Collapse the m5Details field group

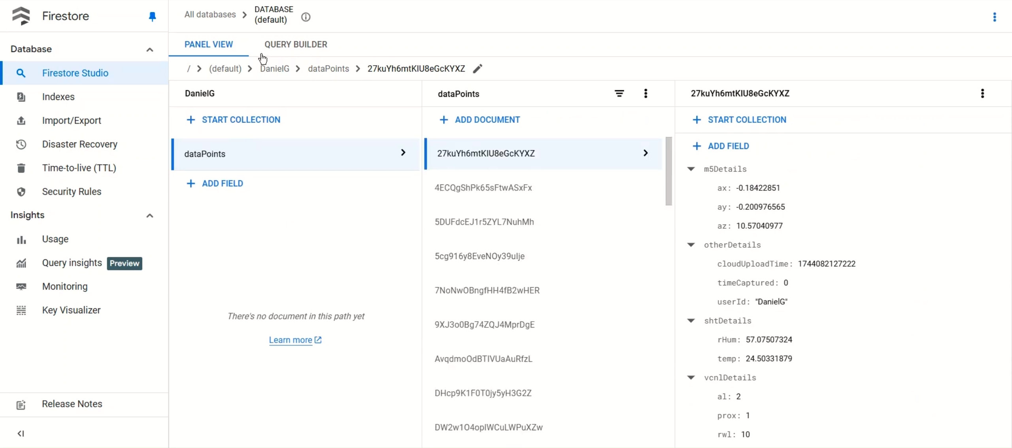pos(691,169)
